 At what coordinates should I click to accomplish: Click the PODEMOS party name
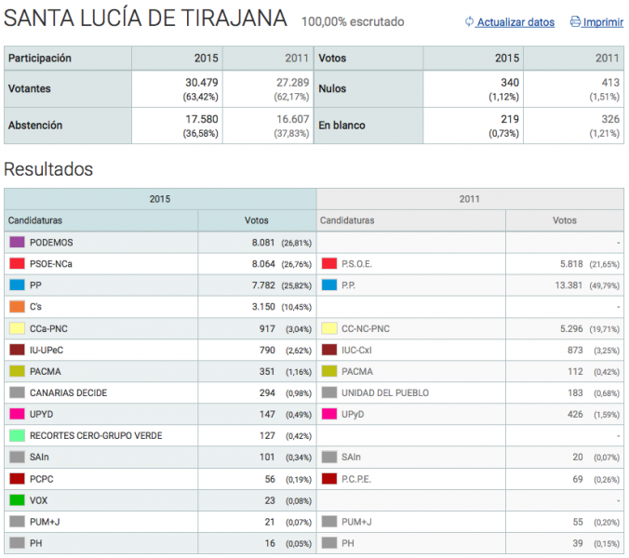click(51, 243)
